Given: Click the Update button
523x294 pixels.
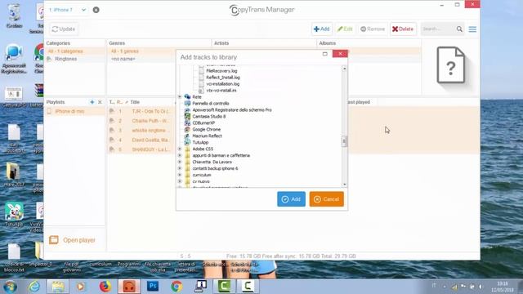Looking at the screenshot, I should pyautogui.click(x=64, y=29).
